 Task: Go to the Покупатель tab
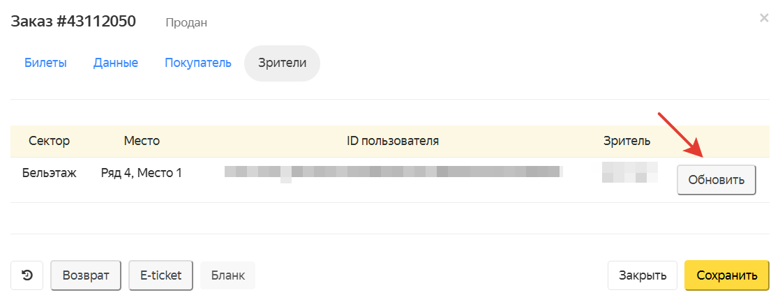point(198,63)
